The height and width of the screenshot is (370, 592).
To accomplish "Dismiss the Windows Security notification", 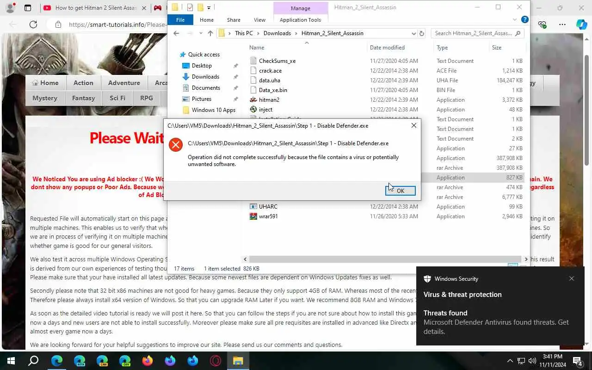I will tap(572, 278).
